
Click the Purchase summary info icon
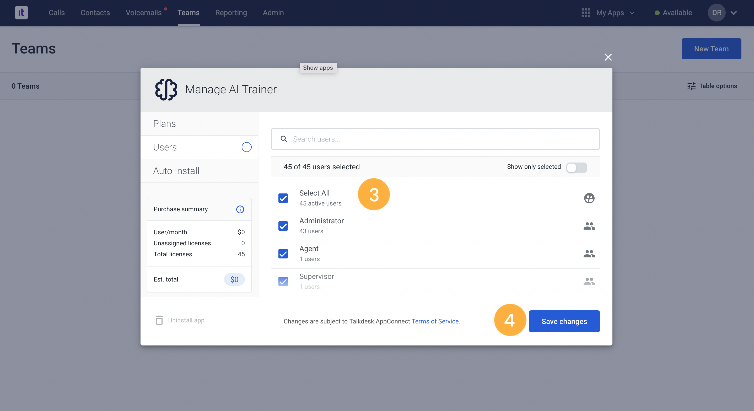(240, 209)
